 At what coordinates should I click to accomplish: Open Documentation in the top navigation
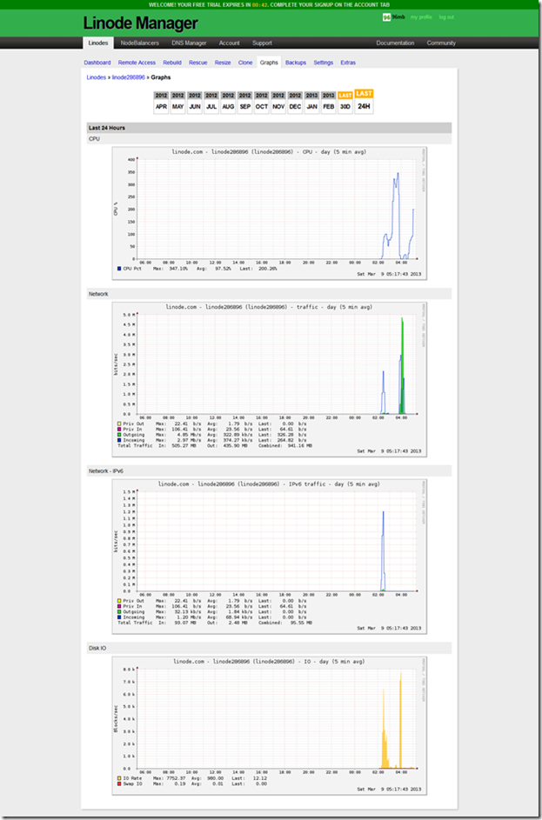pos(395,43)
